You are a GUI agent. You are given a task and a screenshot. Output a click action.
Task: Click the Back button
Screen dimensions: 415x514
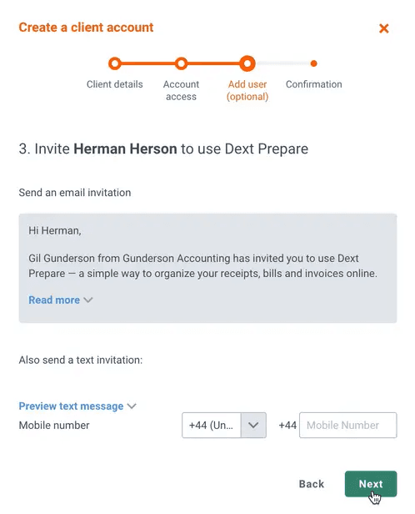(312, 484)
